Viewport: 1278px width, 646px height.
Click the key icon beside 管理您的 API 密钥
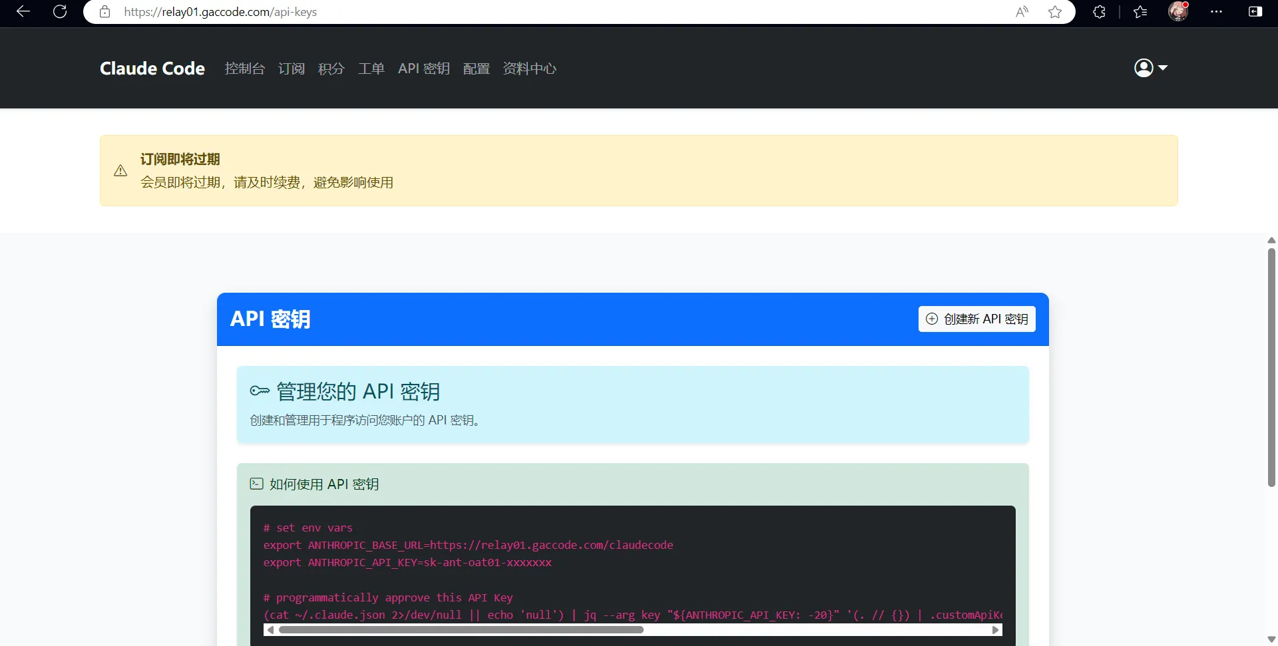click(x=260, y=391)
